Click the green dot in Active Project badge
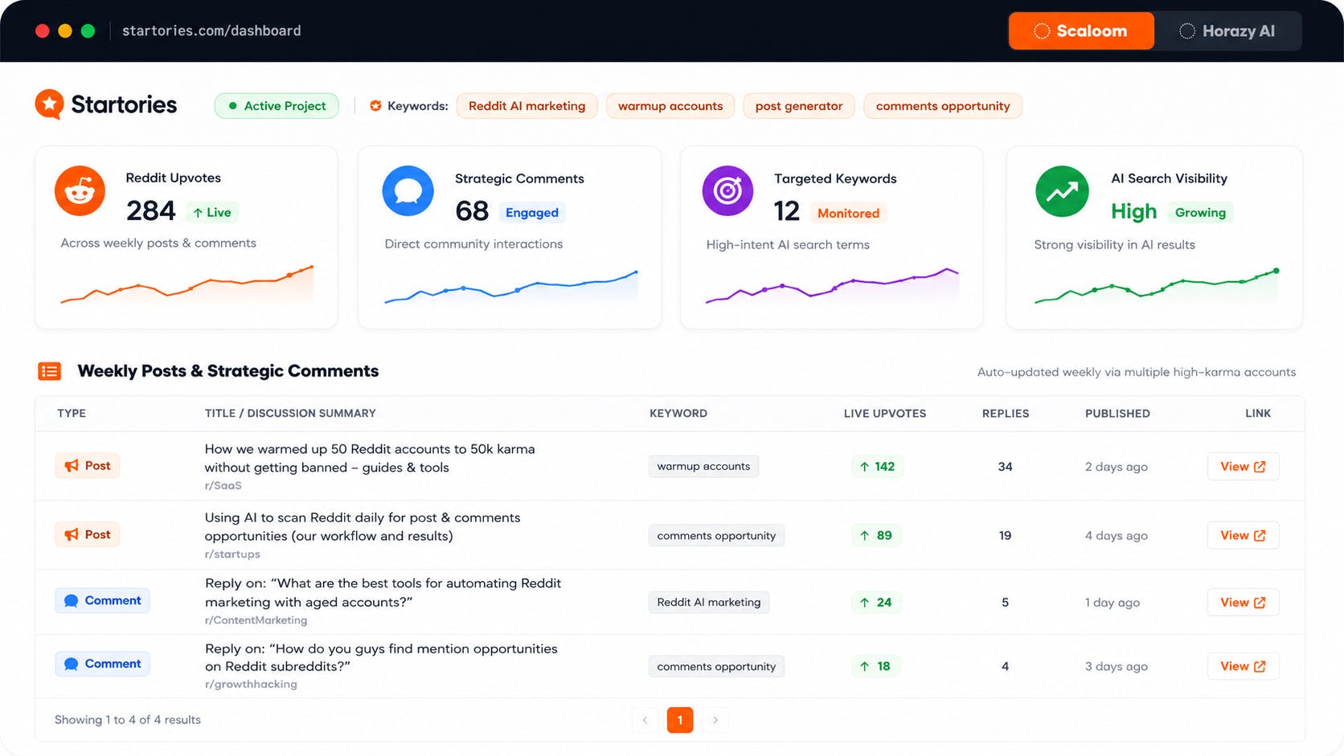The height and width of the screenshot is (756, 1344). [233, 106]
